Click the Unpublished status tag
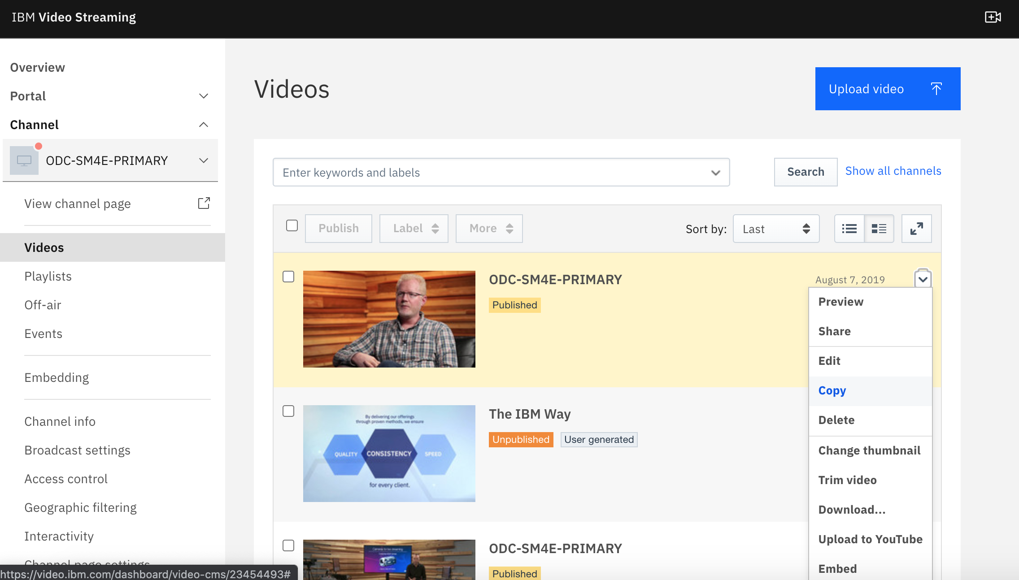This screenshot has width=1019, height=580. coord(521,439)
